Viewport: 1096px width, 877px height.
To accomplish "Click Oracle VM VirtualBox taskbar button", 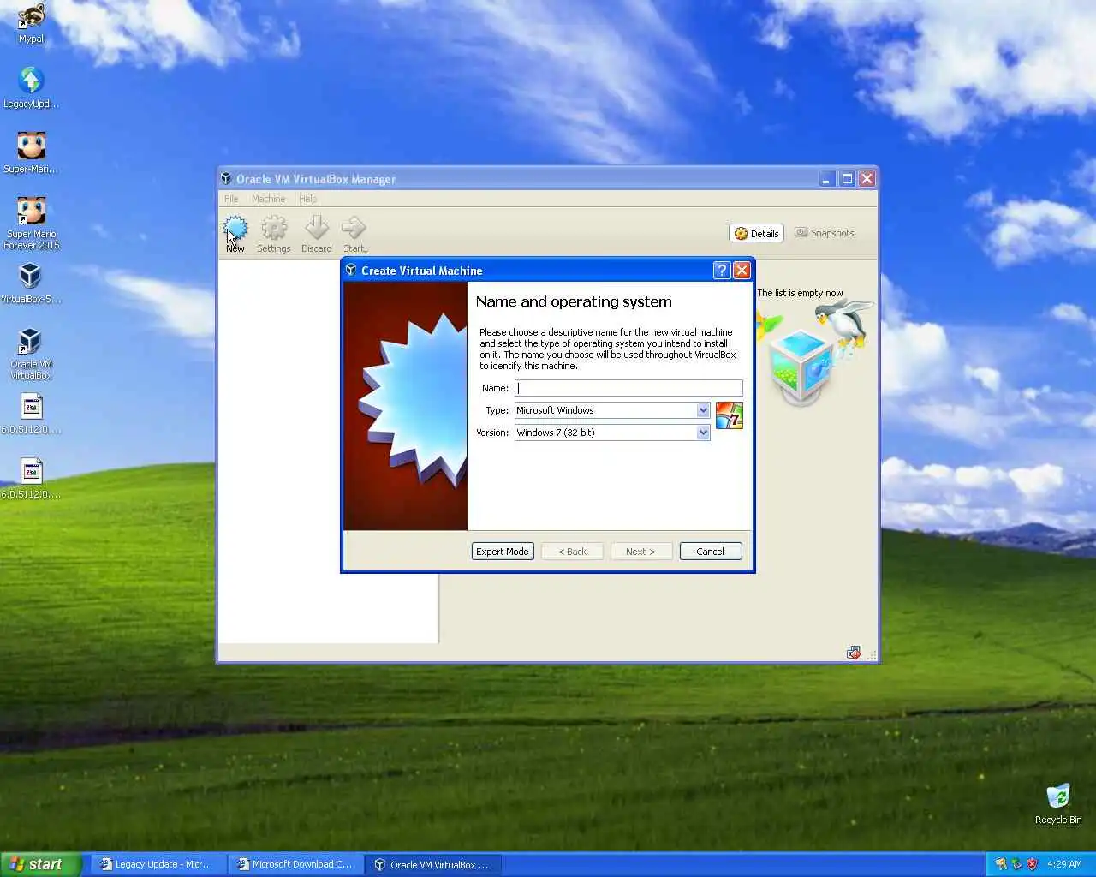I will (x=432, y=864).
